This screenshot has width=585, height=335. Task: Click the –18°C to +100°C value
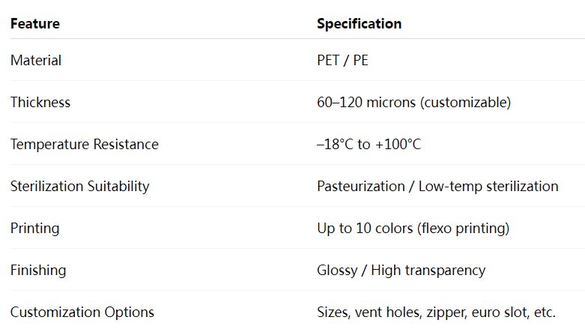pyautogui.click(x=369, y=144)
